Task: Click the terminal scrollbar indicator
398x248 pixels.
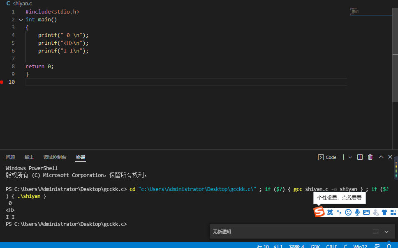Action: click(x=396, y=168)
